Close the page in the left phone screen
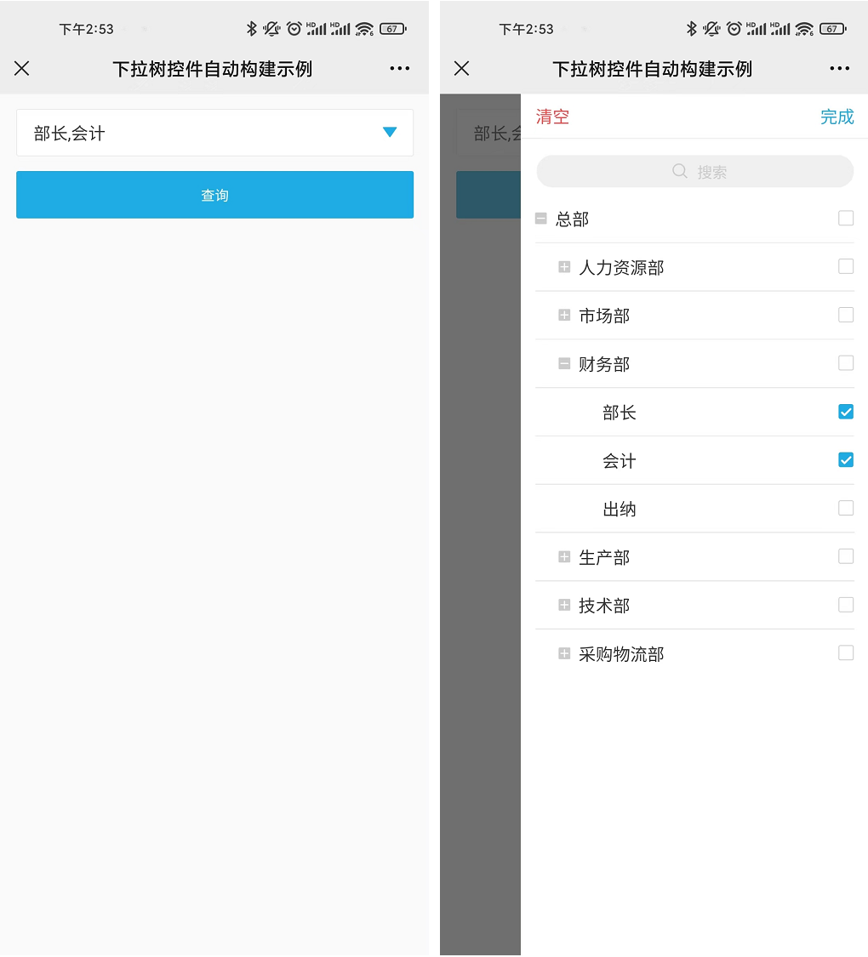This screenshot has height=957, width=868. pos(22,68)
